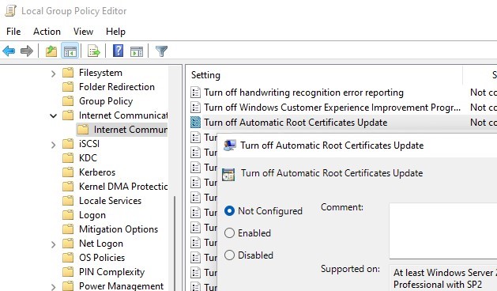Toggle the Show/Hide Action Pane icon

click(137, 51)
